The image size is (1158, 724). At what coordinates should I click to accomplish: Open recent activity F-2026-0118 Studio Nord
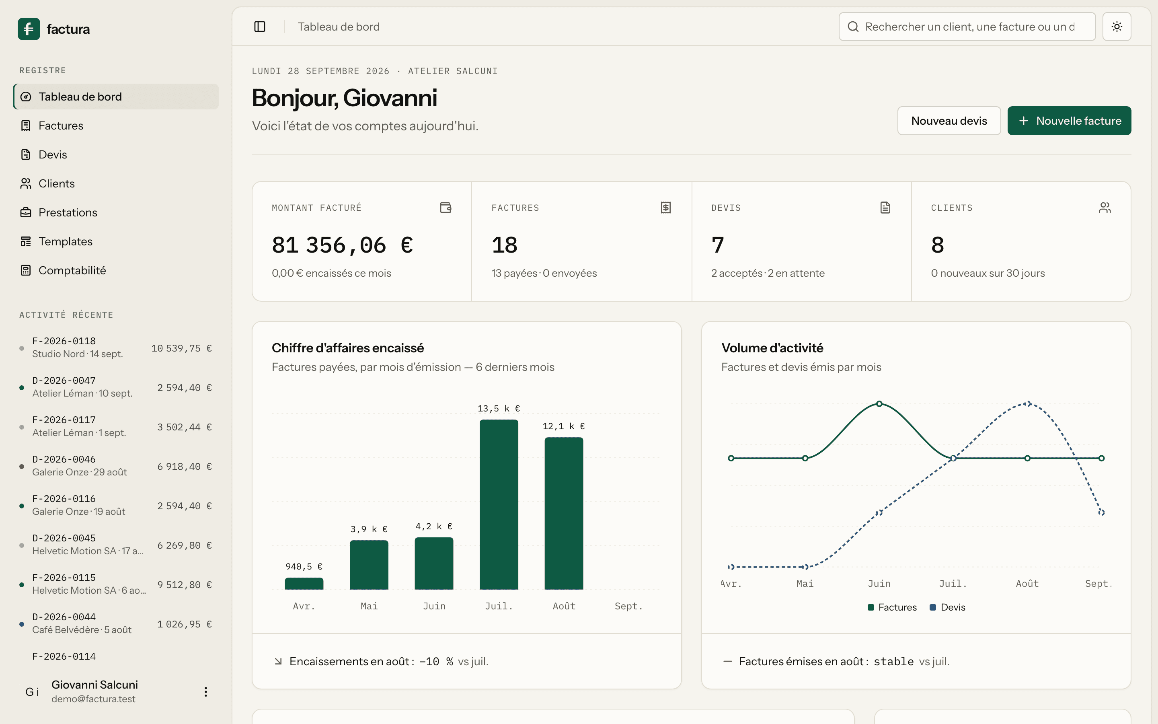(x=116, y=348)
